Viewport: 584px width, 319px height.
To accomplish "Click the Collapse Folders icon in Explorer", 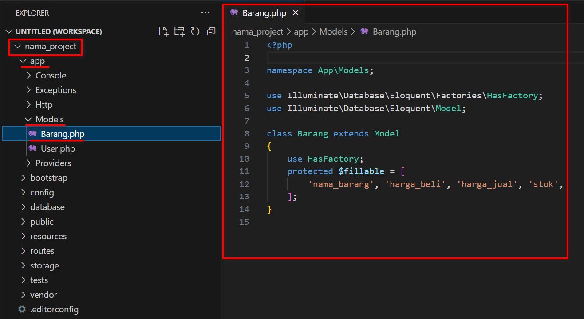I will [x=211, y=31].
